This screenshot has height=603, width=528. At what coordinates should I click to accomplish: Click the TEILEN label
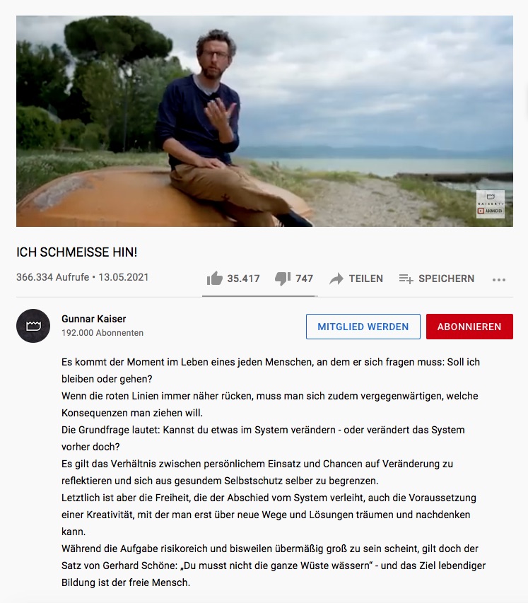(x=365, y=279)
